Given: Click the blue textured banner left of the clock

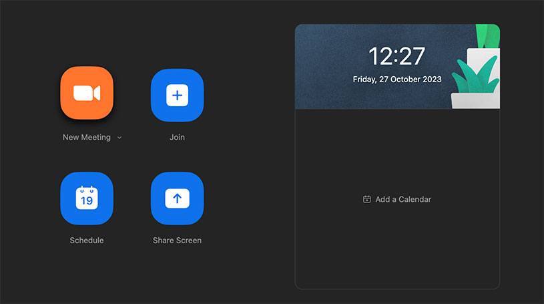Looking at the screenshot, I should pyautogui.click(x=324, y=67).
